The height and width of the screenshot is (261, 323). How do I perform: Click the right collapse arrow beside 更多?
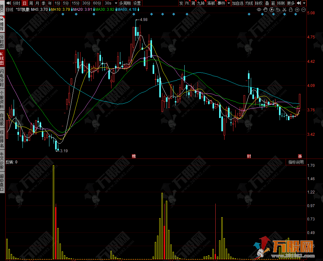pyautogui.click(x=299, y=3)
